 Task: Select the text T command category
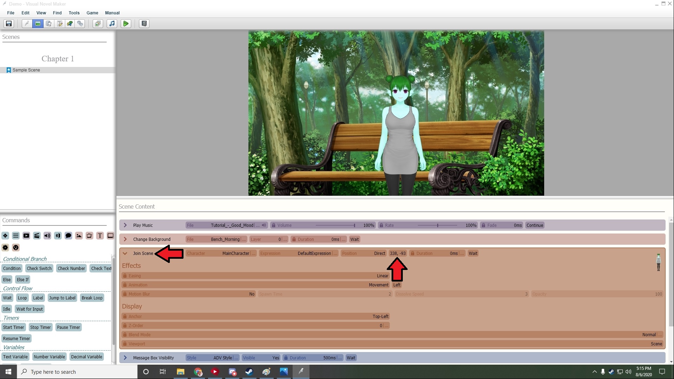pos(100,236)
